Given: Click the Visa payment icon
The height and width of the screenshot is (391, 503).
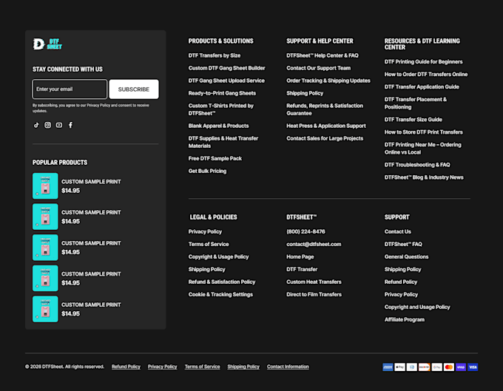Looking at the screenshot, I should (x=473, y=367).
